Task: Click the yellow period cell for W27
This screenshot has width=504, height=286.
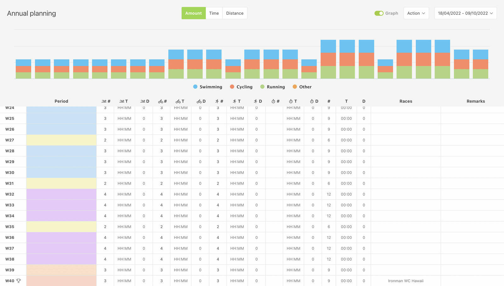Action: point(61,140)
